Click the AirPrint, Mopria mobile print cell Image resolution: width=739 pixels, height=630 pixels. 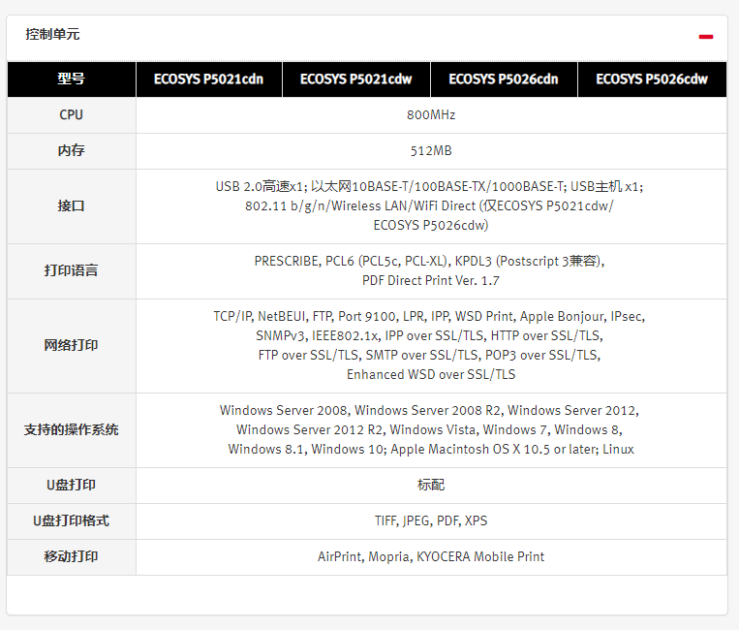click(x=431, y=556)
